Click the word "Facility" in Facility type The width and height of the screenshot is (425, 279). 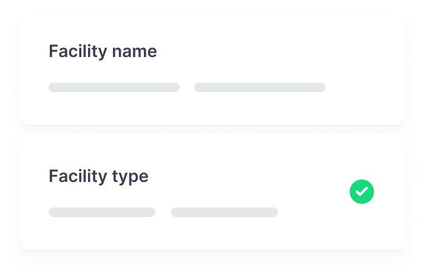point(78,176)
